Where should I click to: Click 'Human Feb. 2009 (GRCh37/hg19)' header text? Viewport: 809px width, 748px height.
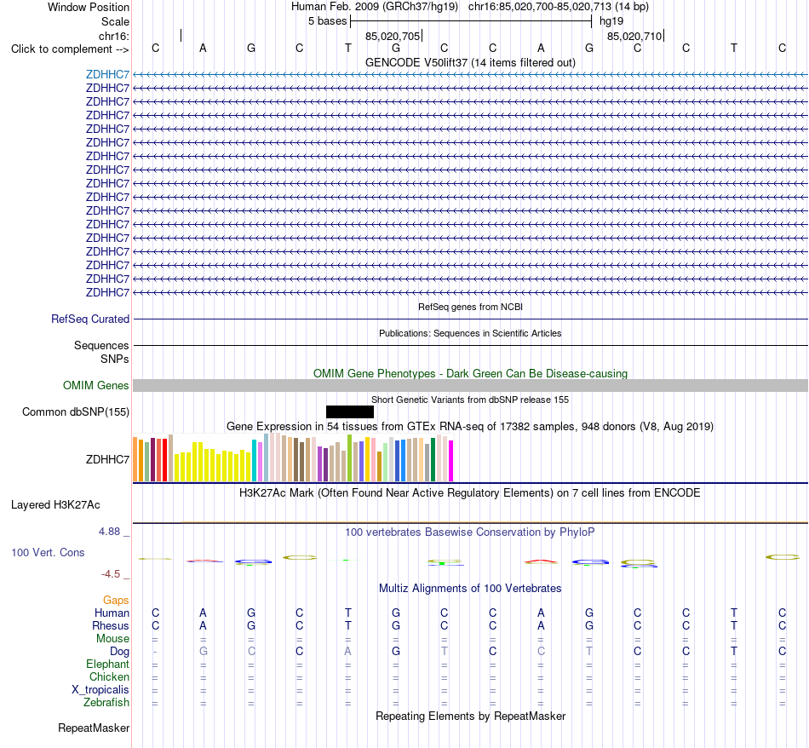pos(375,7)
